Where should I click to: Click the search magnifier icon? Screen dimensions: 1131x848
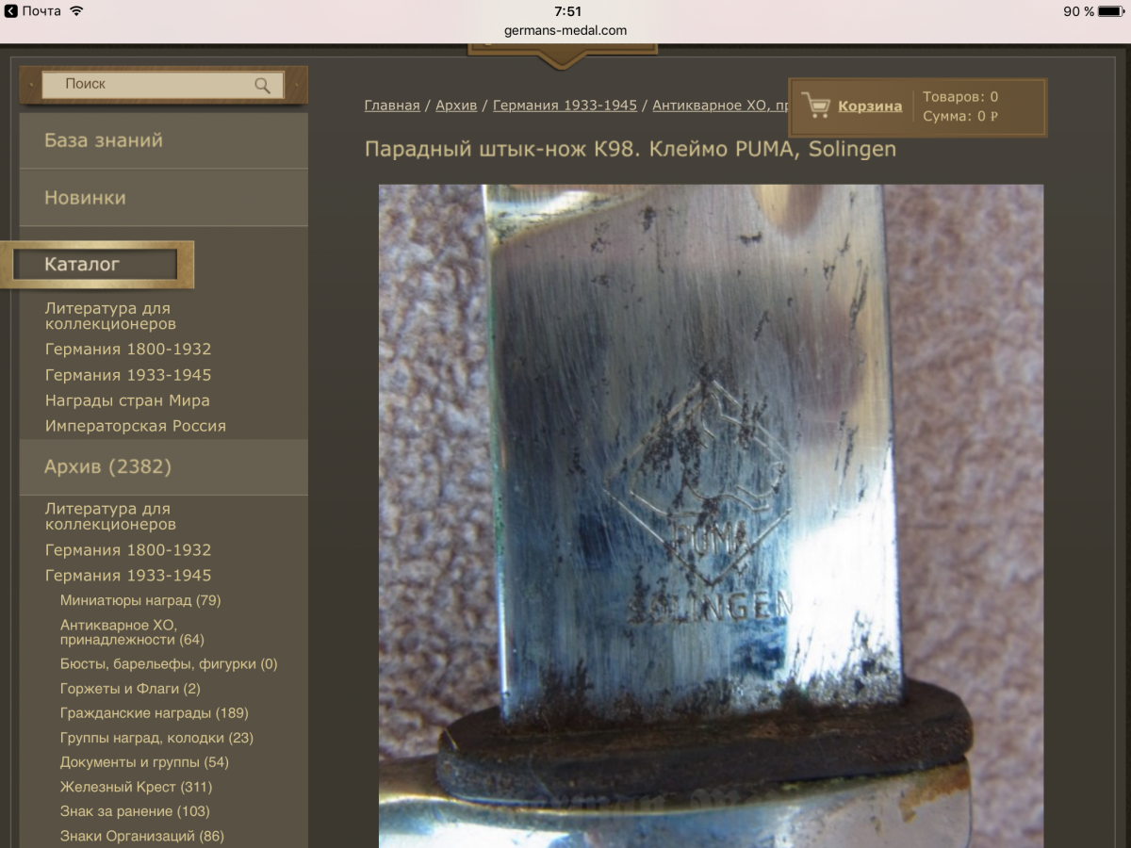(263, 86)
